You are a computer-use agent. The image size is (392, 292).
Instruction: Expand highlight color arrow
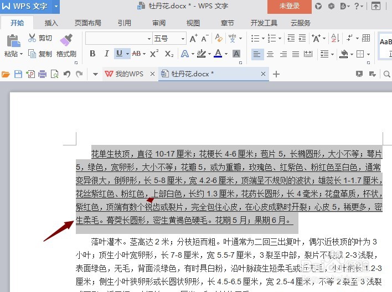pos(209,54)
